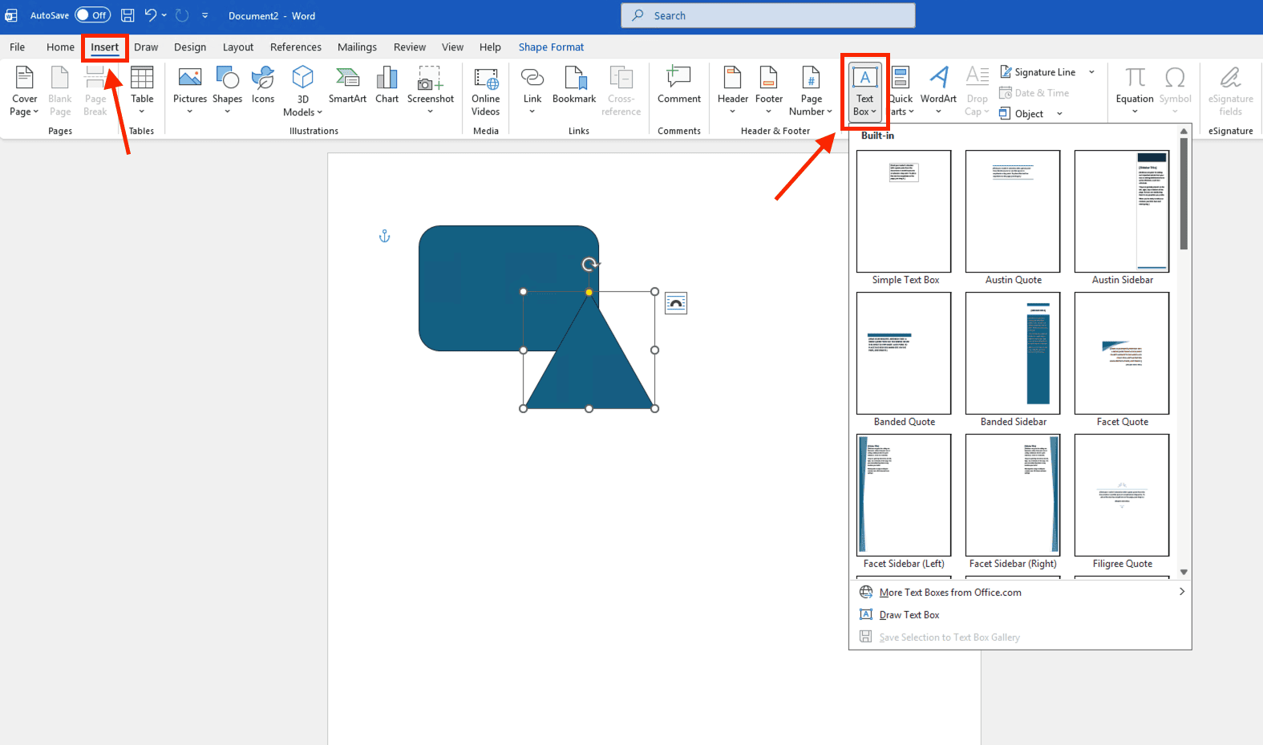Toggle the AutoSave switch
Viewport: 1263px width, 745px height.
92,15
